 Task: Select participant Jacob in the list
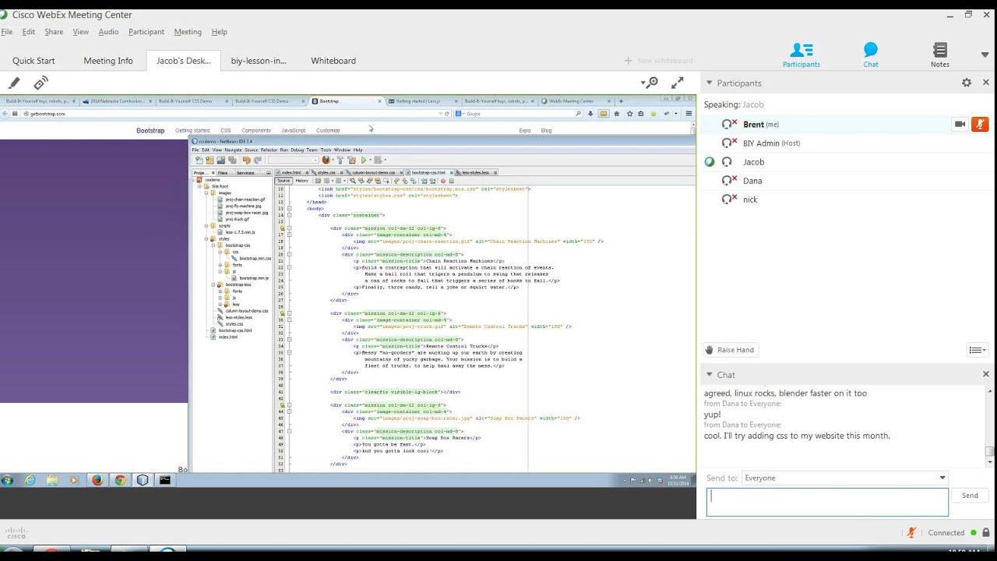[x=753, y=162]
